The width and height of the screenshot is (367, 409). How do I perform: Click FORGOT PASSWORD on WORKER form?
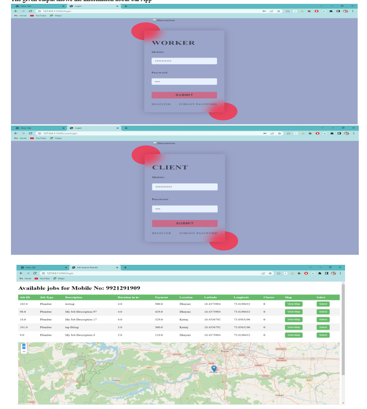point(198,104)
